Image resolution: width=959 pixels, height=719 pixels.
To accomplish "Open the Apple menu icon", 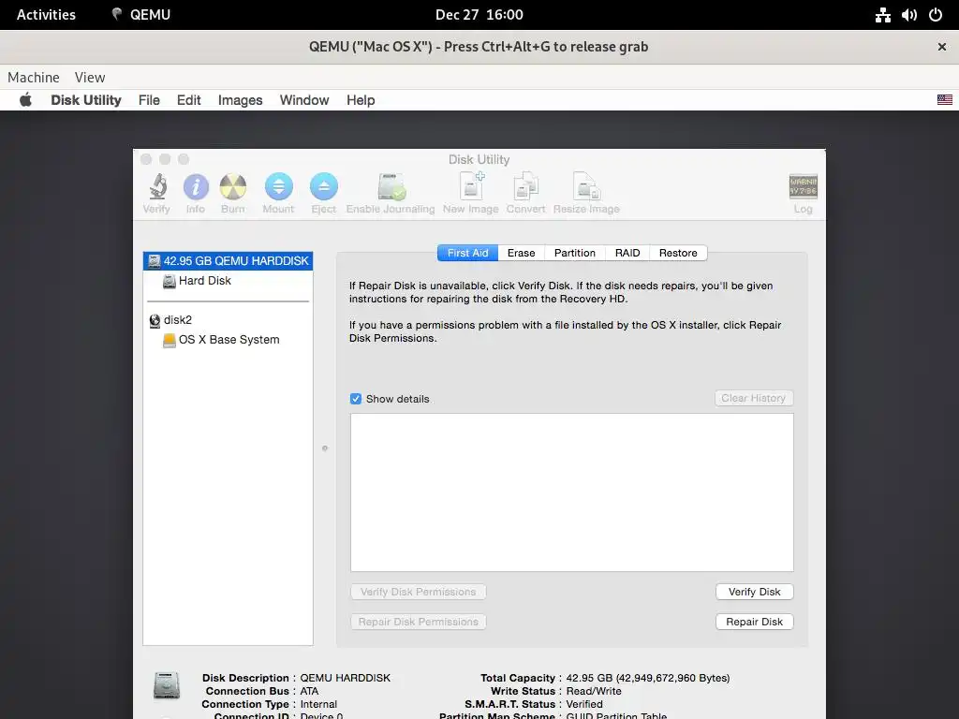I will tap(25, 99).
